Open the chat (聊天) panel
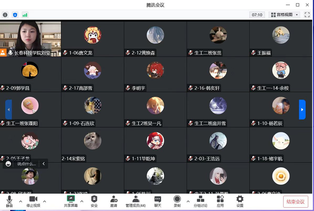The height and width of the screenshot is (211, 314). coord(158,201)
